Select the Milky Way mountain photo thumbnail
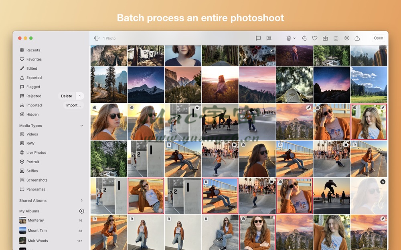This screenshot has height=250, width=401. (146, 85)
